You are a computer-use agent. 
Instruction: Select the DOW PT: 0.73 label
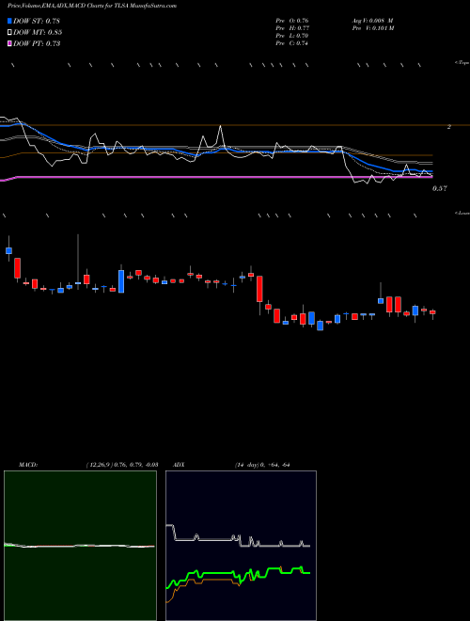tap(37, 43)
